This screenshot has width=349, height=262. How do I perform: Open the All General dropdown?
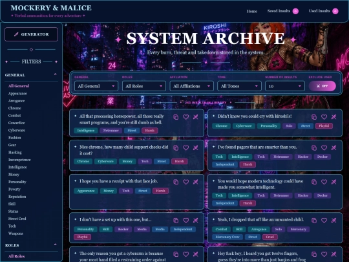[96, 86]
